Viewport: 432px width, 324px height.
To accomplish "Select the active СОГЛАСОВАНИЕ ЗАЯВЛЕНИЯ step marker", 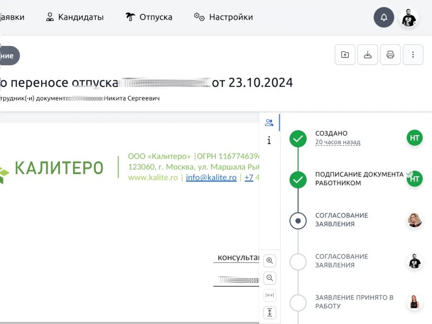I will (x=298, y=221).
